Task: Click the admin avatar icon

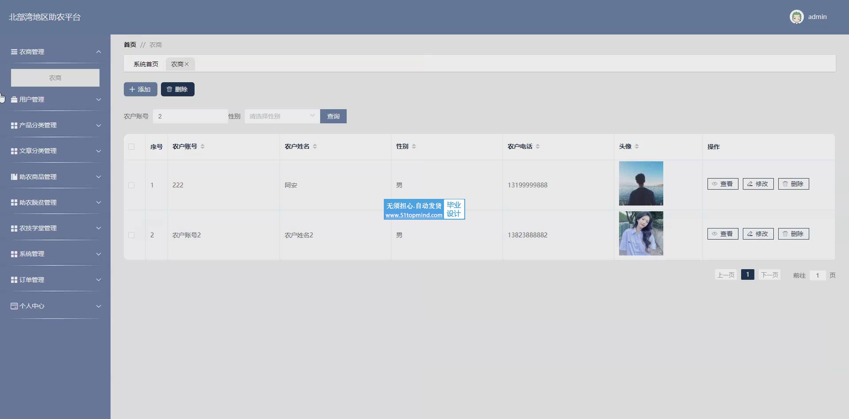Action: [796, 17]
